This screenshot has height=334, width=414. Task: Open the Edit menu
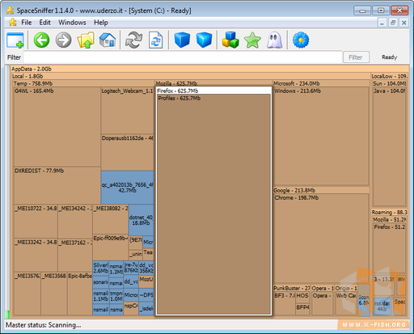point(44,23)
